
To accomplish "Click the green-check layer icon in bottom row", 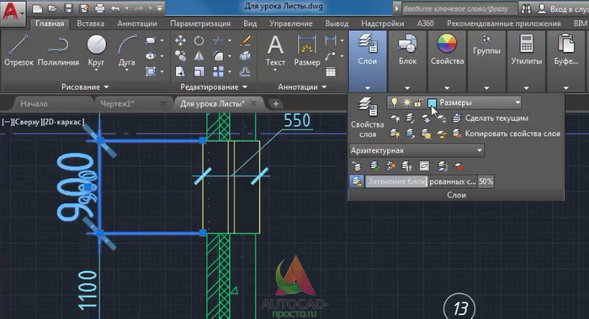I will (x=374, y=166).
